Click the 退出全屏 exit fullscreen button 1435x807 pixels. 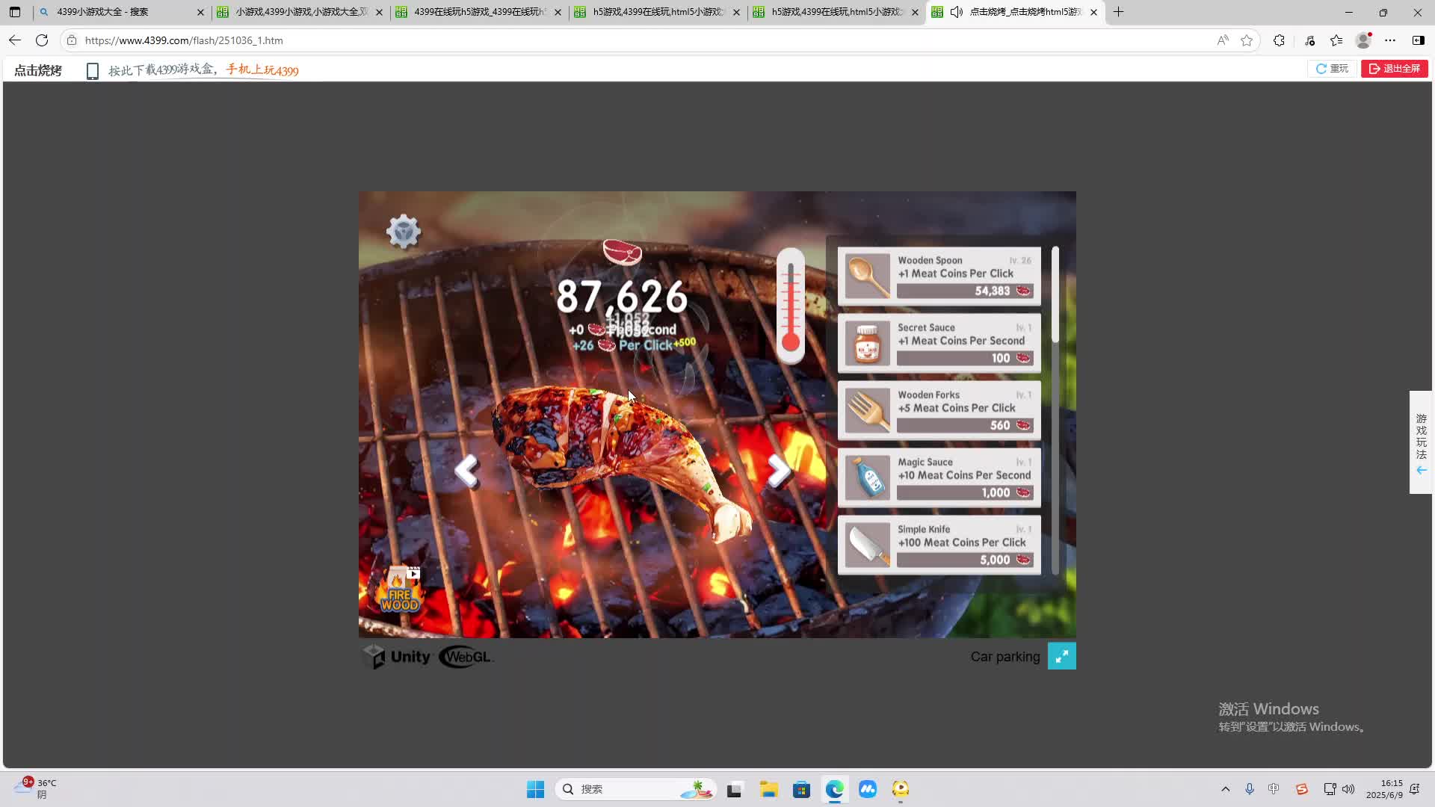click(x=1394, y=69)
